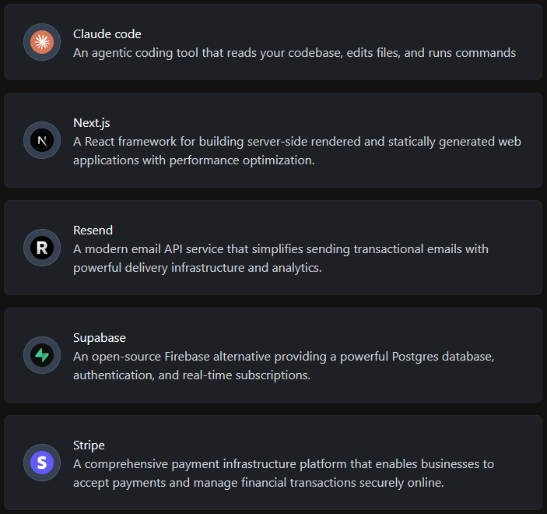The height and width of the screenshot is (514, 547).
Task: Select the Resend title text
Action: 93,231
